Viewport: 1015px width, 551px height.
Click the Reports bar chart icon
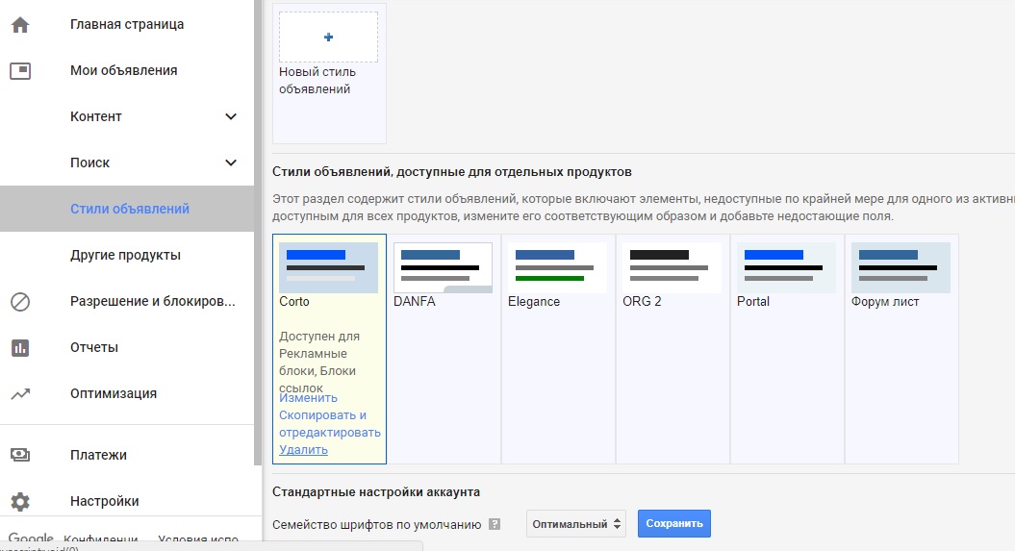pyautogui.click(x=19, y=348)
